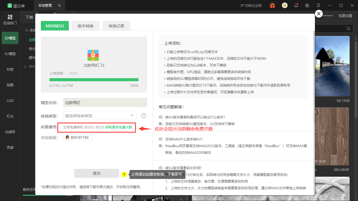Click 切换企业版 switch button
The height and width of the screenshot is (201, 358).
click(x=251, y=6)
